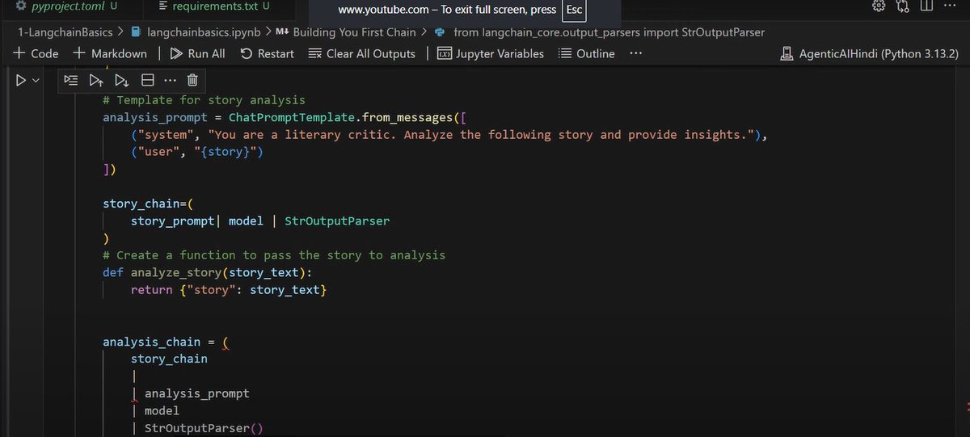Click the import StrOutputParser breadcrumb
The width and height of the screenshot is (970, 437).
[x=599, y=32]
